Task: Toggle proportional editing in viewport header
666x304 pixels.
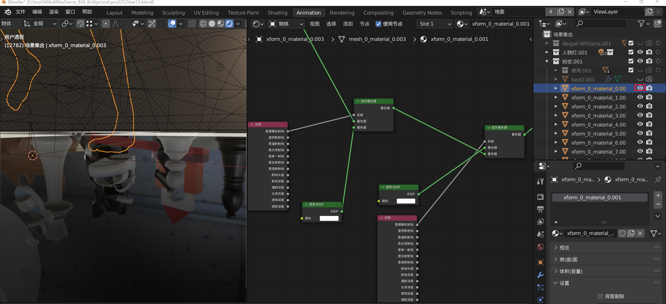Action: pos(106,24)
